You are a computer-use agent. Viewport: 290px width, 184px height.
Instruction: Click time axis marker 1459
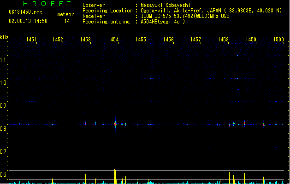click(251, 39)
